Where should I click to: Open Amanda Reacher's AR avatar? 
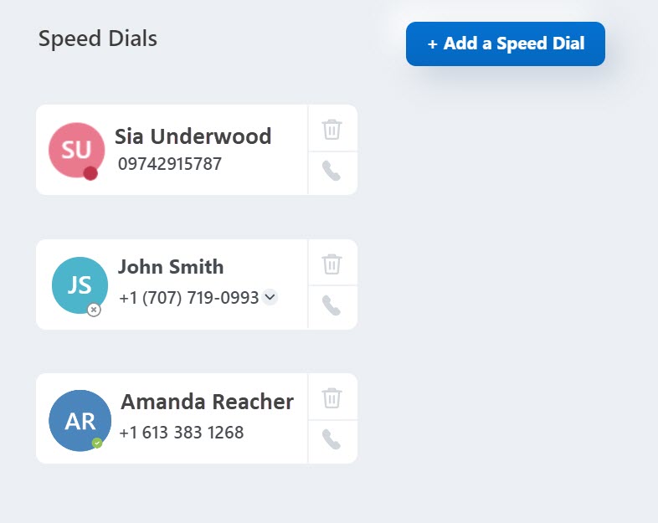[x=80, y=420]
